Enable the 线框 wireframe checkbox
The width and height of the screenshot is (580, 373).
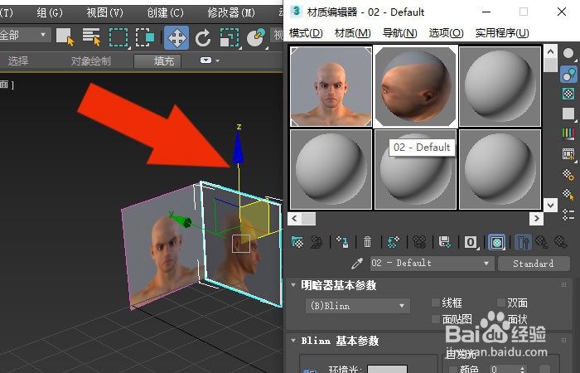[436, 303]
